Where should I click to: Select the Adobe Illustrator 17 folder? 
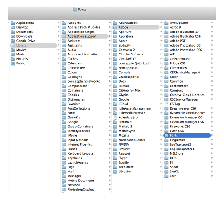click(184, 32)
